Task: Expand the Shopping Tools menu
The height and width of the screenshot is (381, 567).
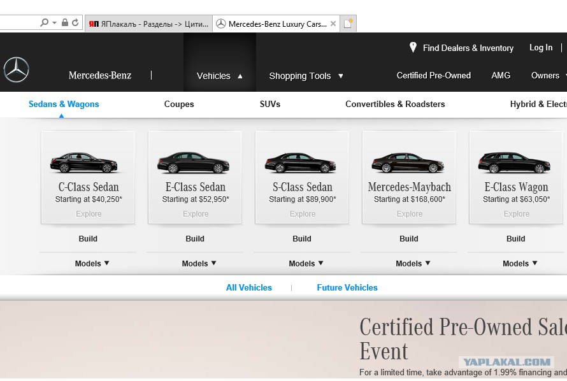Action: [x=306, y=76]
